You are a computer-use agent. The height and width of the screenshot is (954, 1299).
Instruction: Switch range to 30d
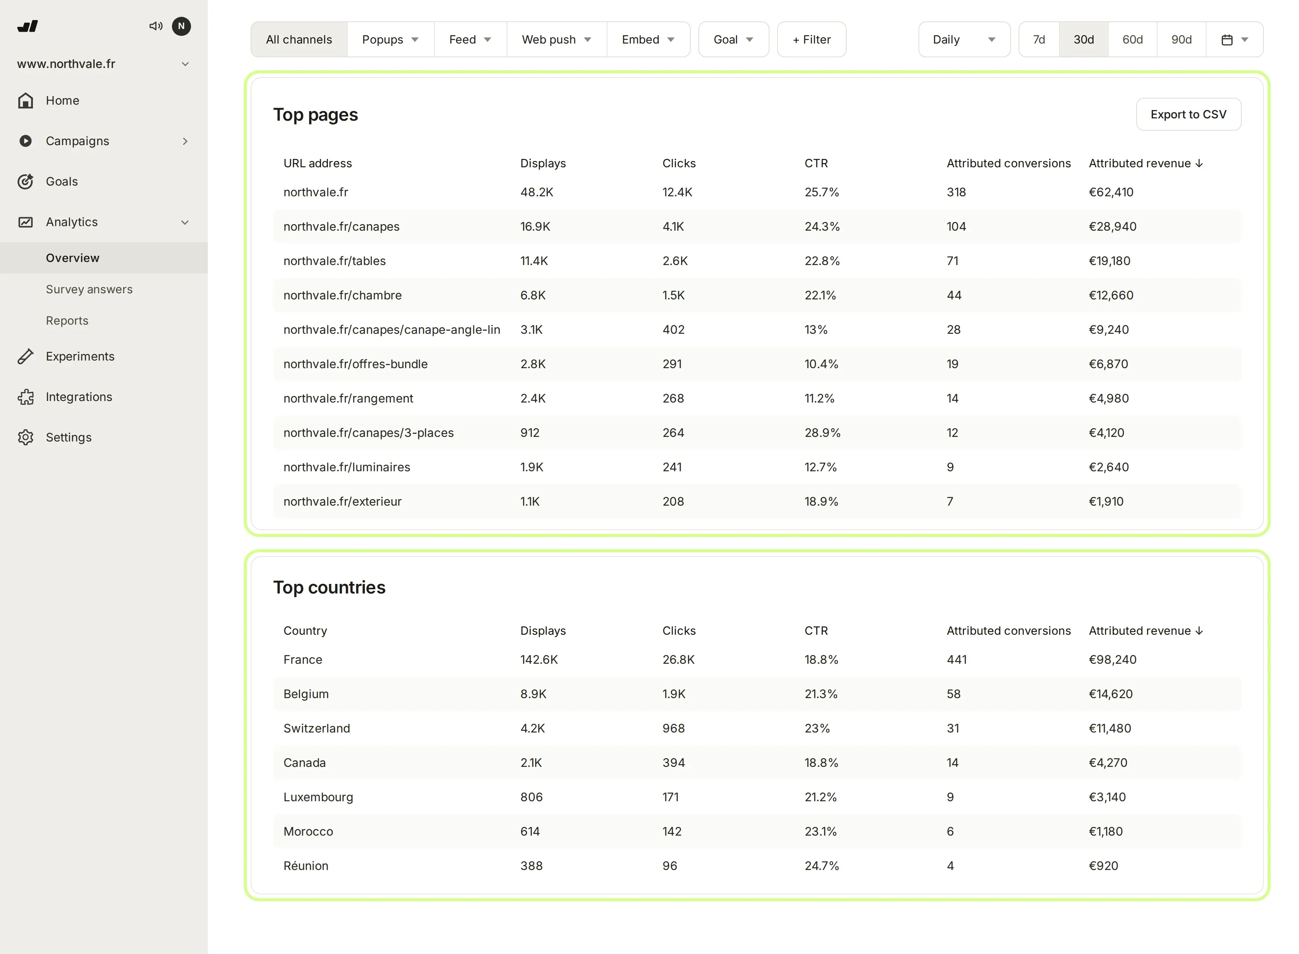point(1084,39)
